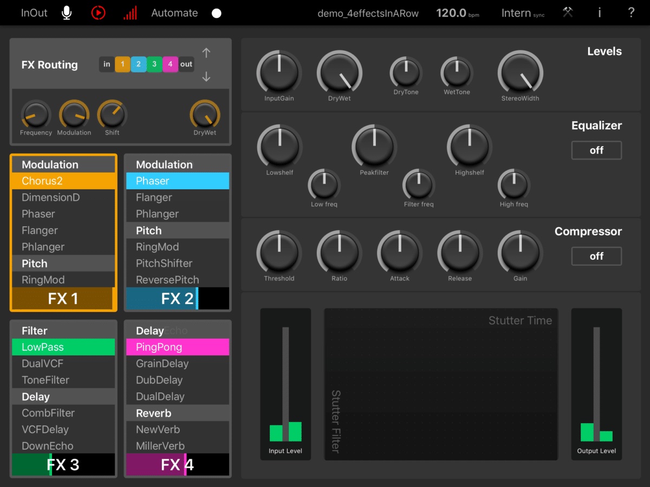Viewport: 650px width, 487px height.
Task: Toggle the Automate white record dot
Action: [217, 14]
